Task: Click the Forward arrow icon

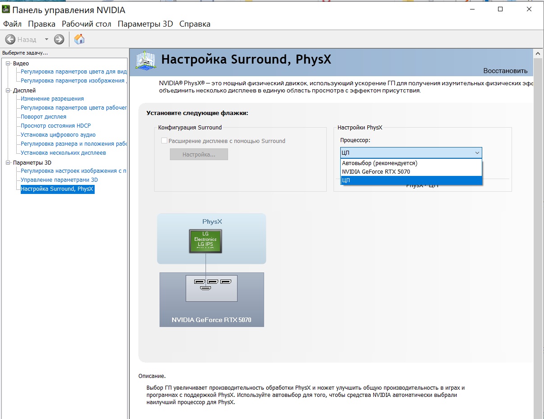Action: pos(59,40)
